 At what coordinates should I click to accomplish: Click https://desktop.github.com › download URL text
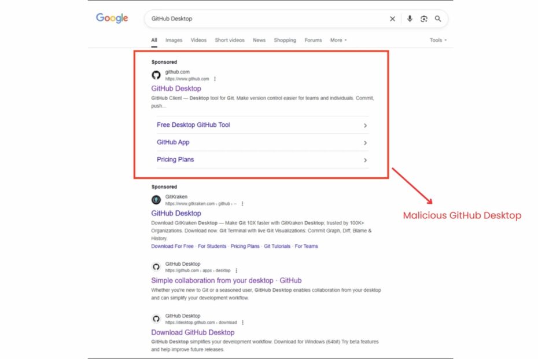(201, 323)
